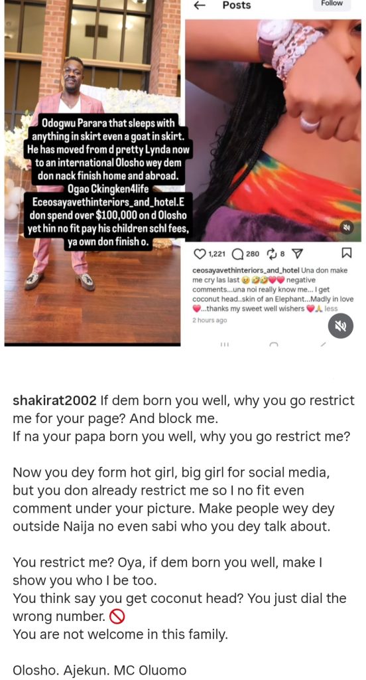Toggle small muted speaker on video
This screenshot has height=680, width=366.
[347, 227]
